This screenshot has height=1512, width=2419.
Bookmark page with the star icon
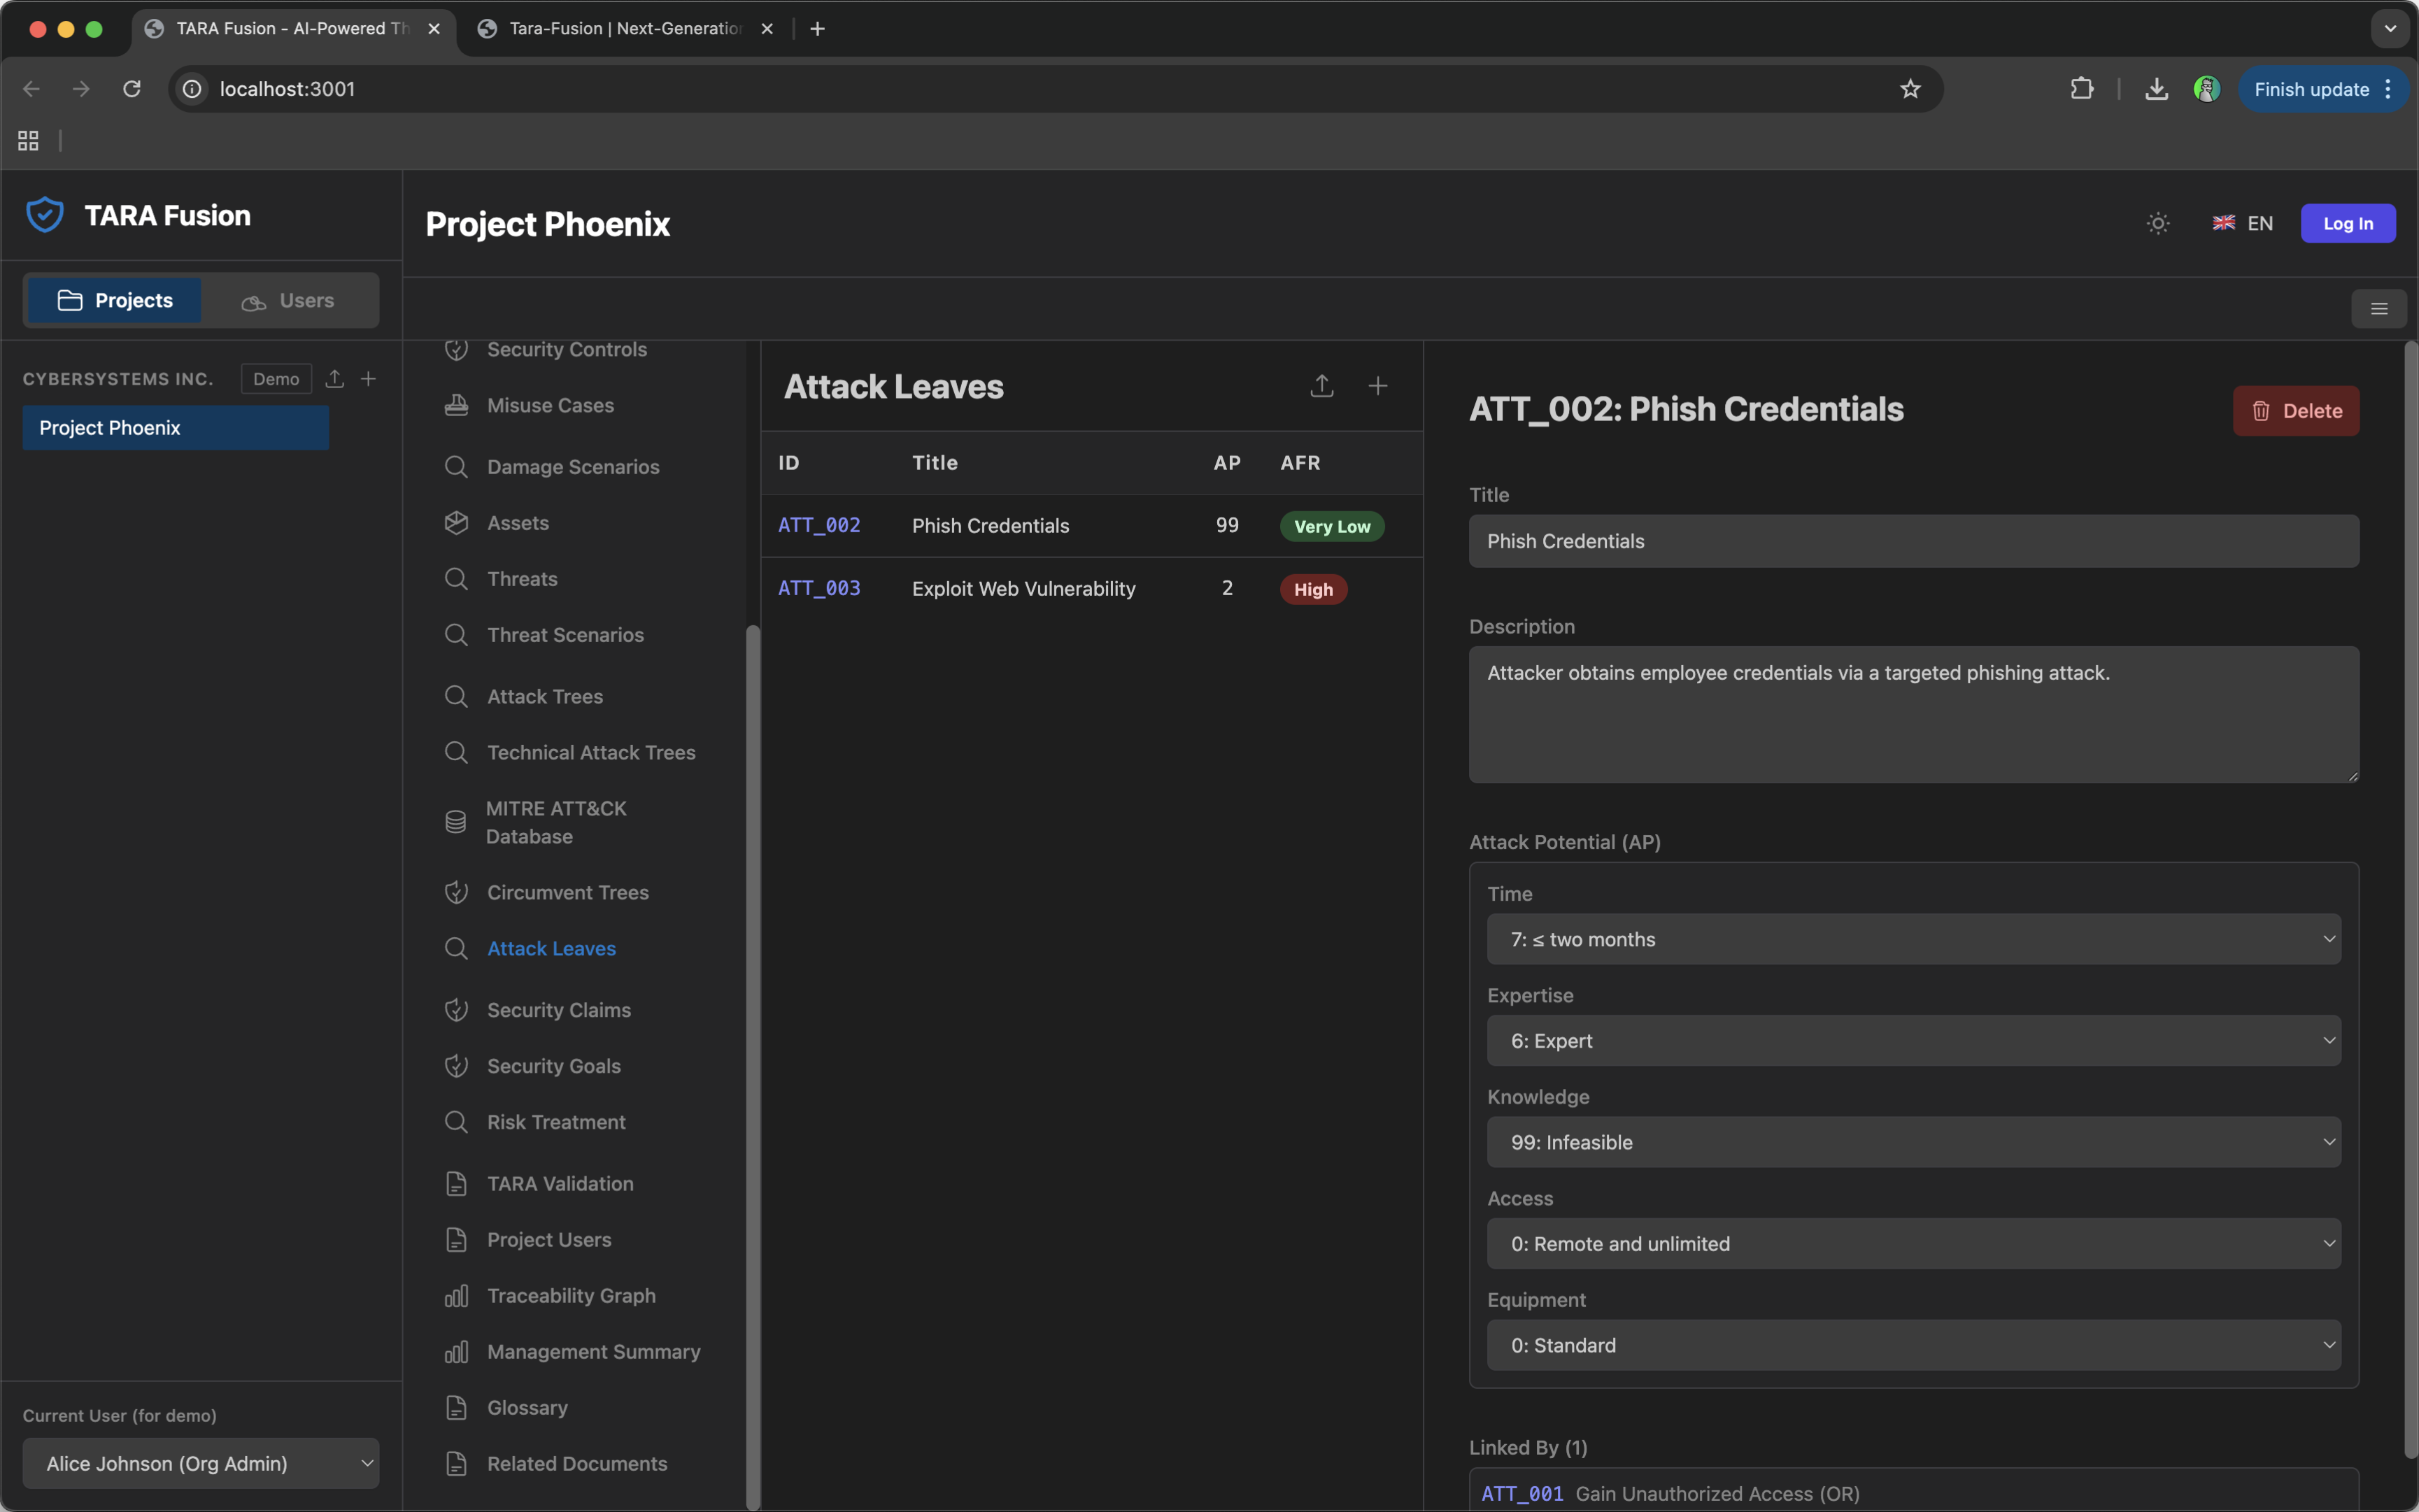point(1909,89)
